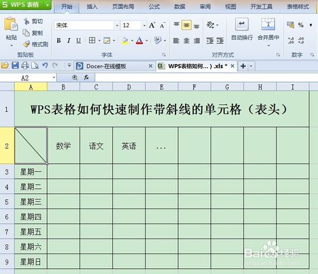Click the wrap text (自动换行) button
Viewport: 318px width, 274px height.
242,30
